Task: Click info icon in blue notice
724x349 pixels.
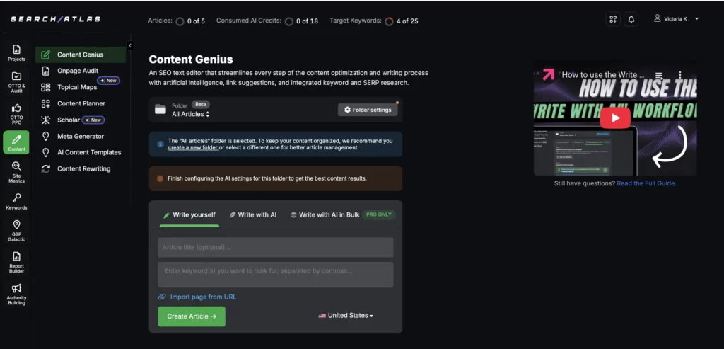Action: point(160,144)
